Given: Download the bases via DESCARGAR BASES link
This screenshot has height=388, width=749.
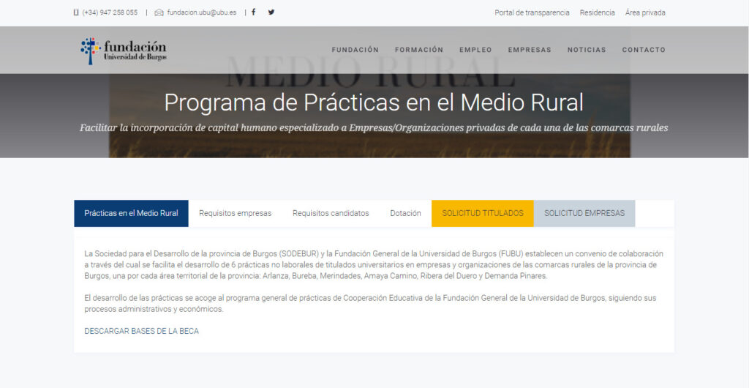Looking at the screenshot, I should [x=141, y=331].
